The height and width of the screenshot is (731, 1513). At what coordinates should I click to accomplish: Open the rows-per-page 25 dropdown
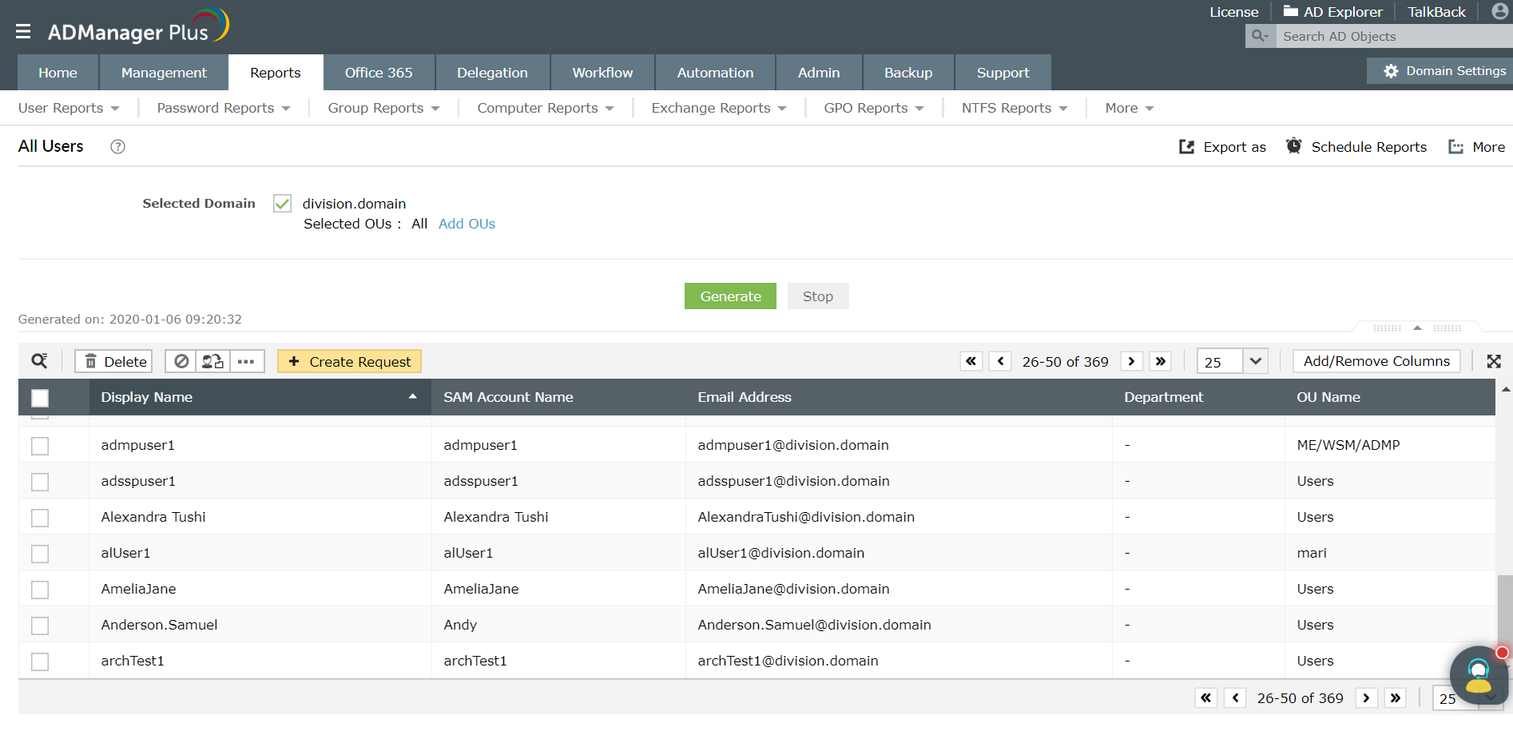click(1232, 361)
